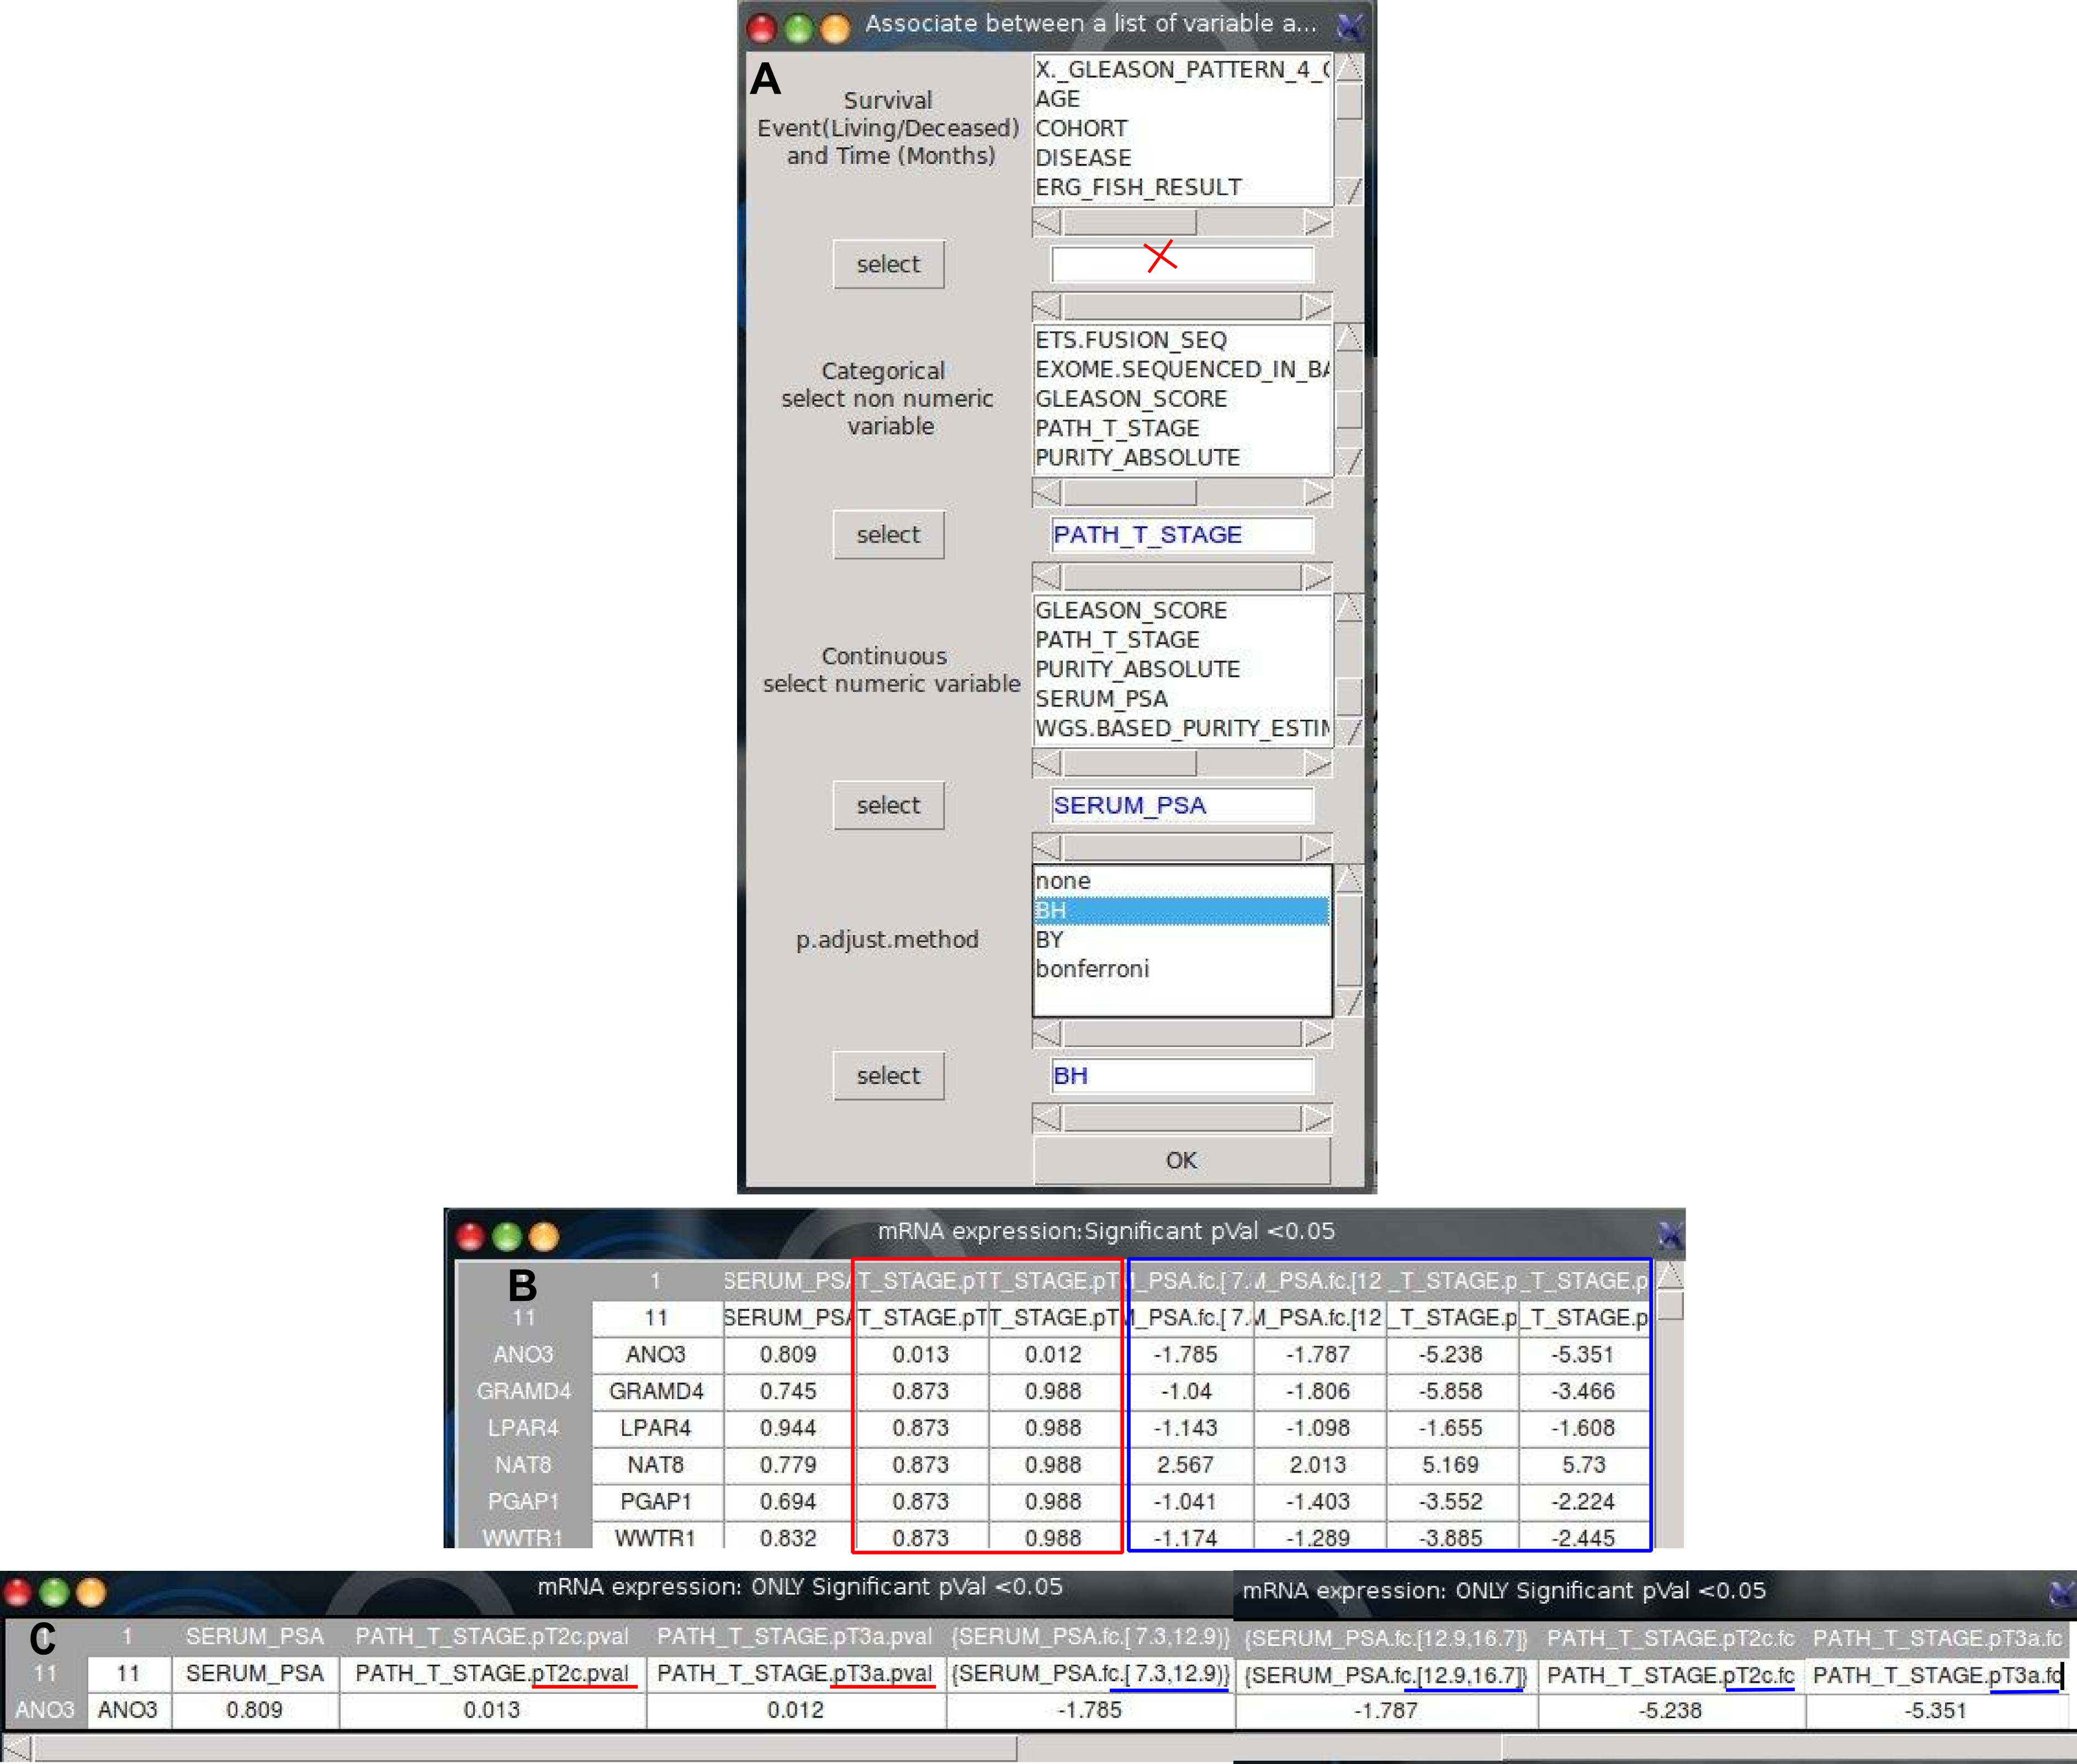Click the NAT8 row header in table B
The height and width of the screenshot is (1764, 2077).
(x=522, y=1465)
